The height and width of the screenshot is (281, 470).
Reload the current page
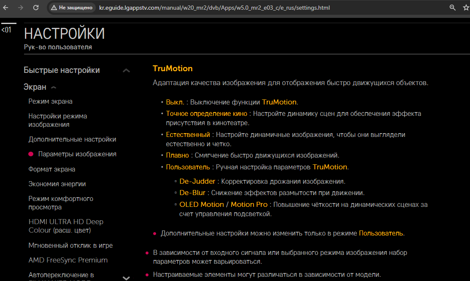tap(36, 8)
